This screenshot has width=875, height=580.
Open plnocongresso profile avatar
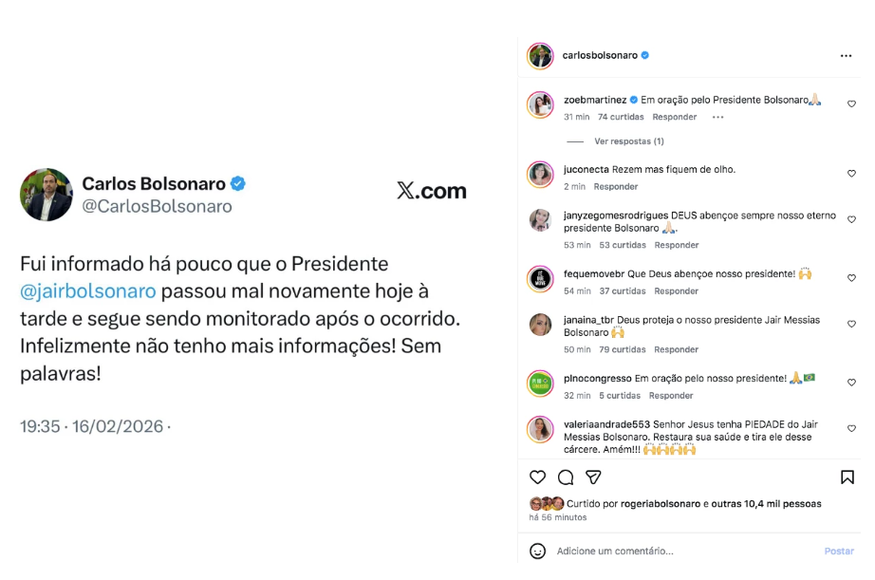pyautogui.click(x=540, y=384)
